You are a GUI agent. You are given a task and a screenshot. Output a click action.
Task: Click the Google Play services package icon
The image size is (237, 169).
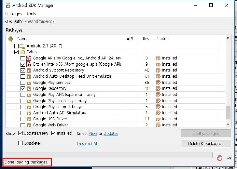(29, 83)
